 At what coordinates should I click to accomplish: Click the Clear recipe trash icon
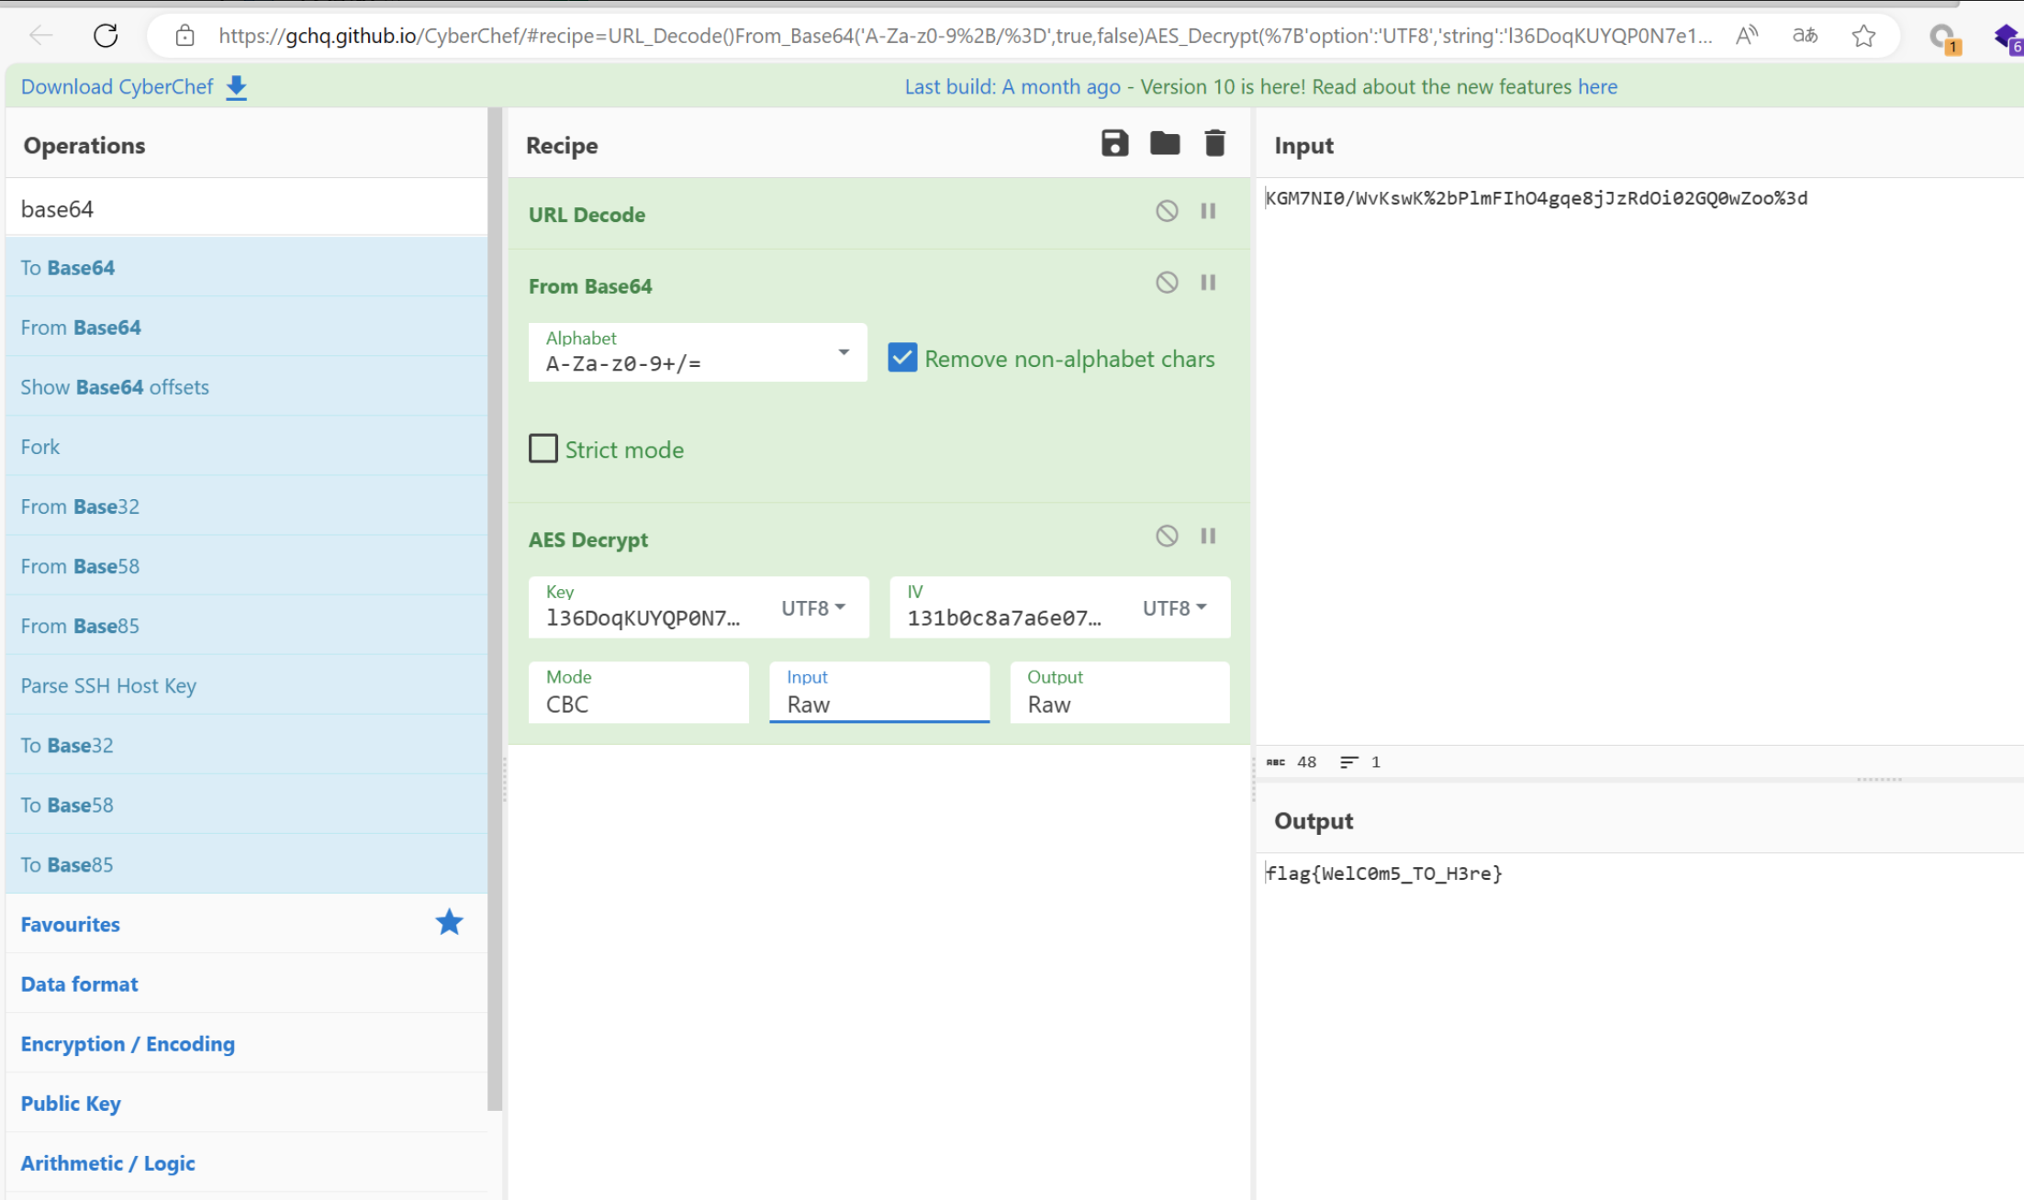point(1214,144)
